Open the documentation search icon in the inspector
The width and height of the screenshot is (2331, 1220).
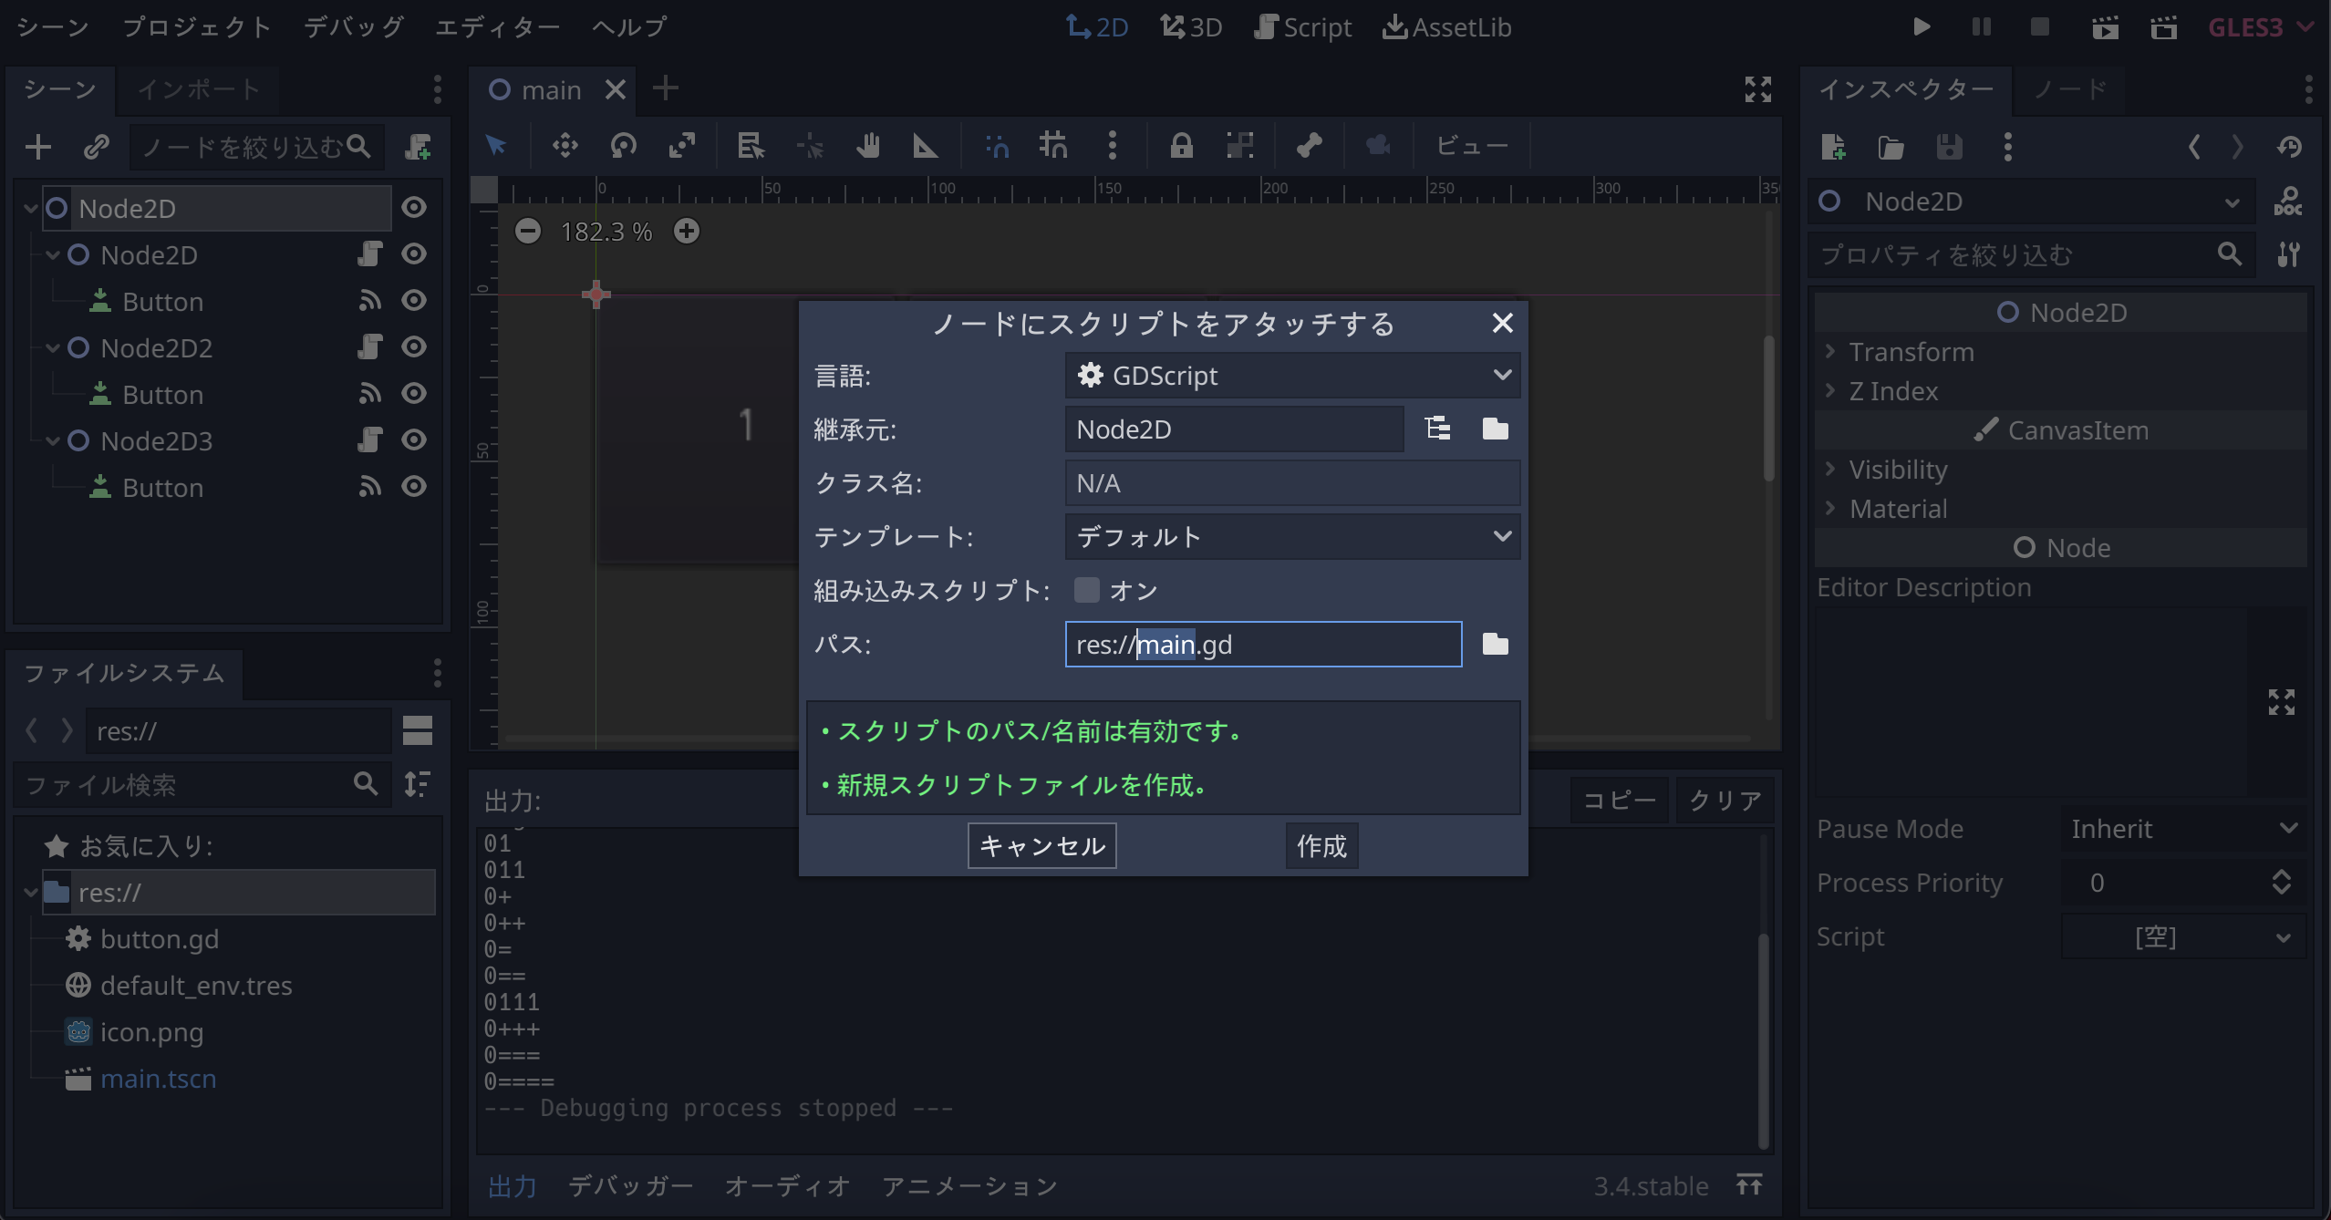[2289, 201]
